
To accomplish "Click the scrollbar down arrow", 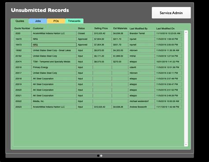I will (186, 144).
